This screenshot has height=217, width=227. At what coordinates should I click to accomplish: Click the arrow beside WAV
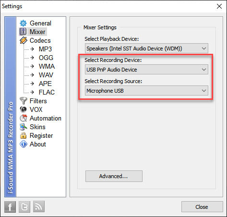pyautogui.click(x=32, y=75)
